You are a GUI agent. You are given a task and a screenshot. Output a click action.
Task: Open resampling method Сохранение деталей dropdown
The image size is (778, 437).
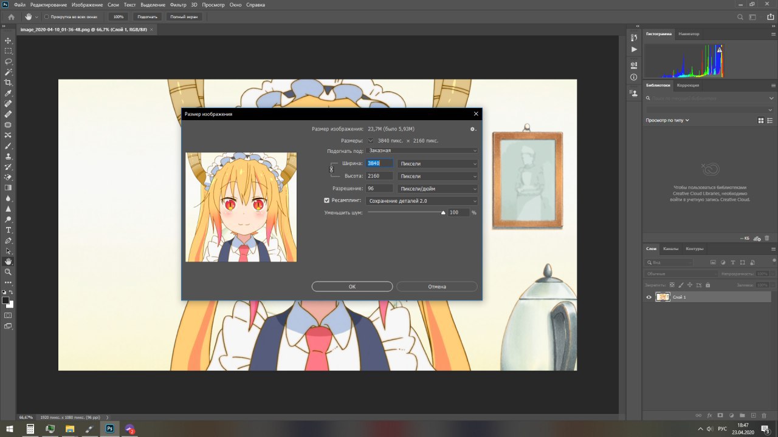click(422, 201)
